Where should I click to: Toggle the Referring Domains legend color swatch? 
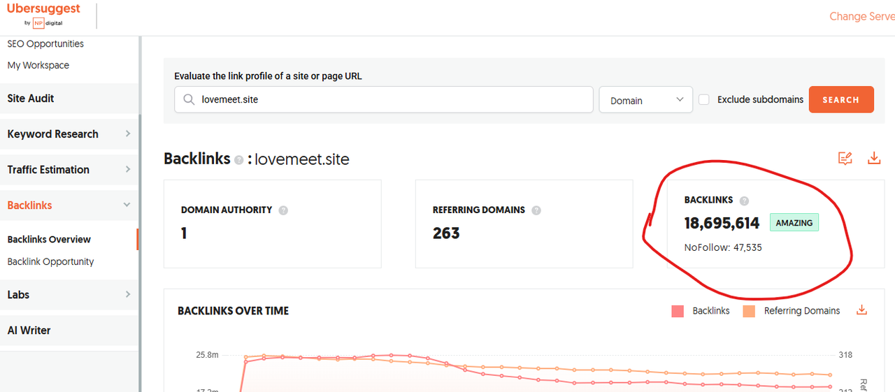(749, 311)
